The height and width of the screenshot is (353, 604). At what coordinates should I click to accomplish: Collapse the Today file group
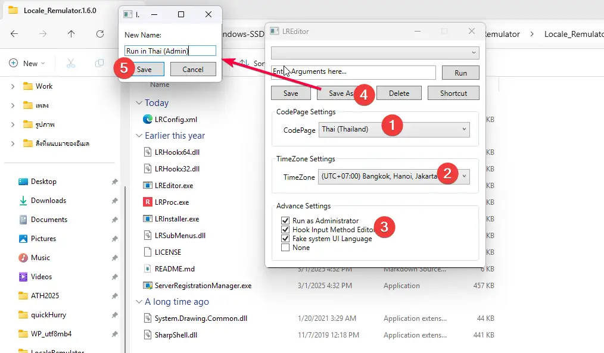click(139, 103)
